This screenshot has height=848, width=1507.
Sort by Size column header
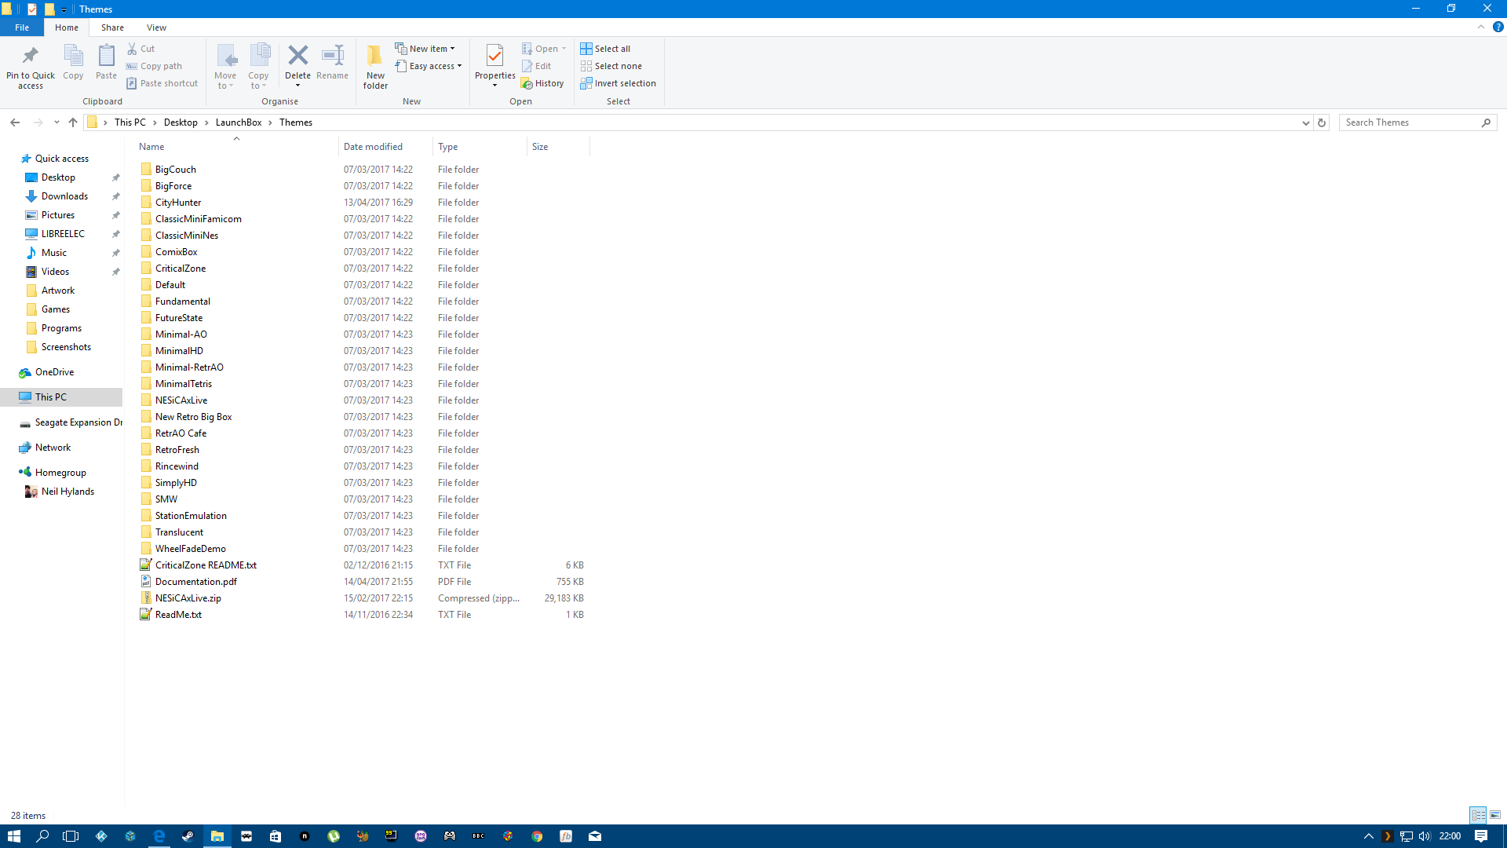pyautogui.click(x=558, y=147)
